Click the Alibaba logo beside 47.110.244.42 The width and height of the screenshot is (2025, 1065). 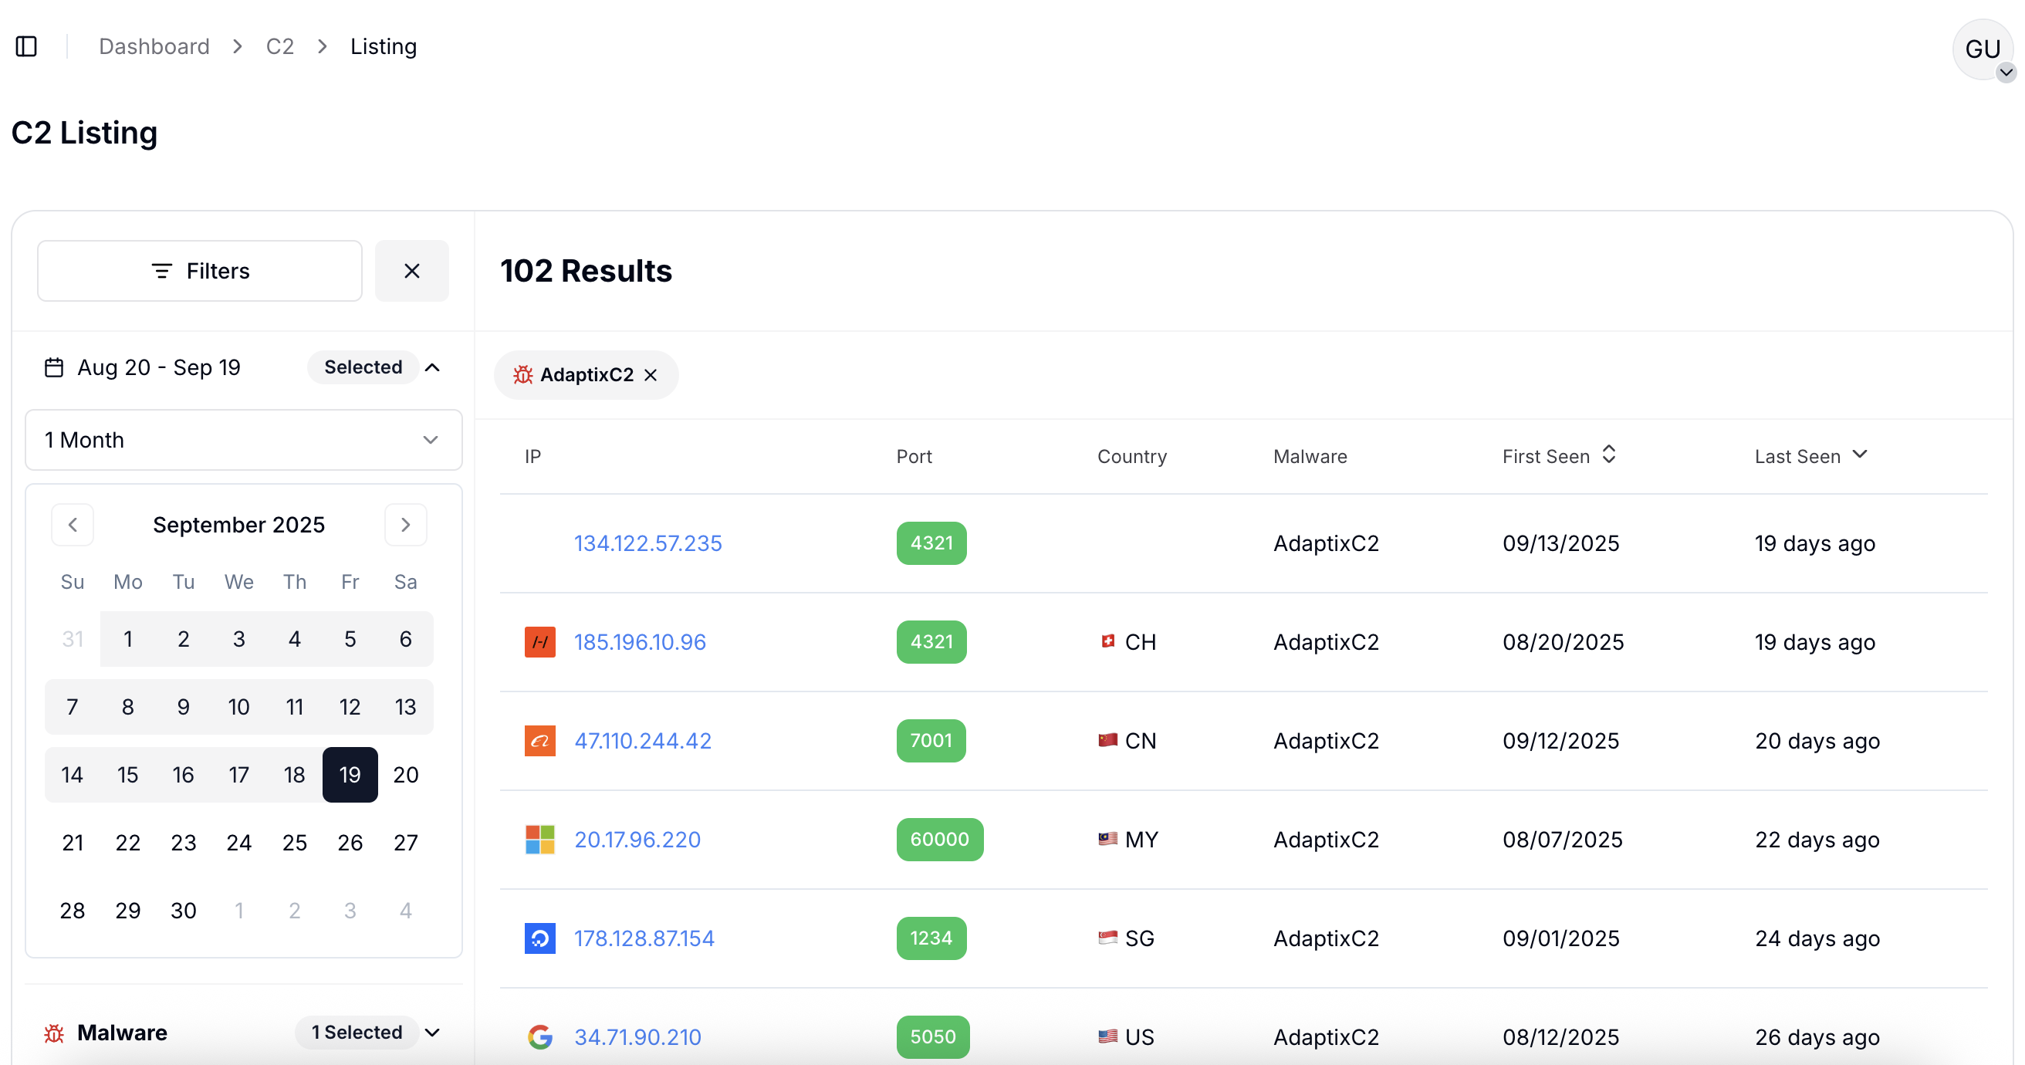[x=539, y=740]
